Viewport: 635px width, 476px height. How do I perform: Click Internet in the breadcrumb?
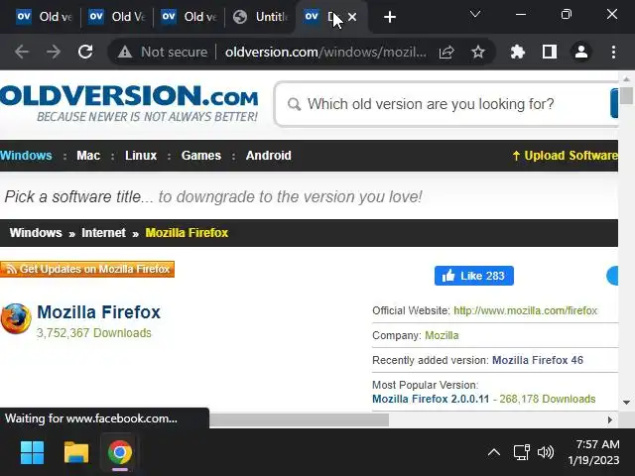pyautogui.click(x=103, y=233)
